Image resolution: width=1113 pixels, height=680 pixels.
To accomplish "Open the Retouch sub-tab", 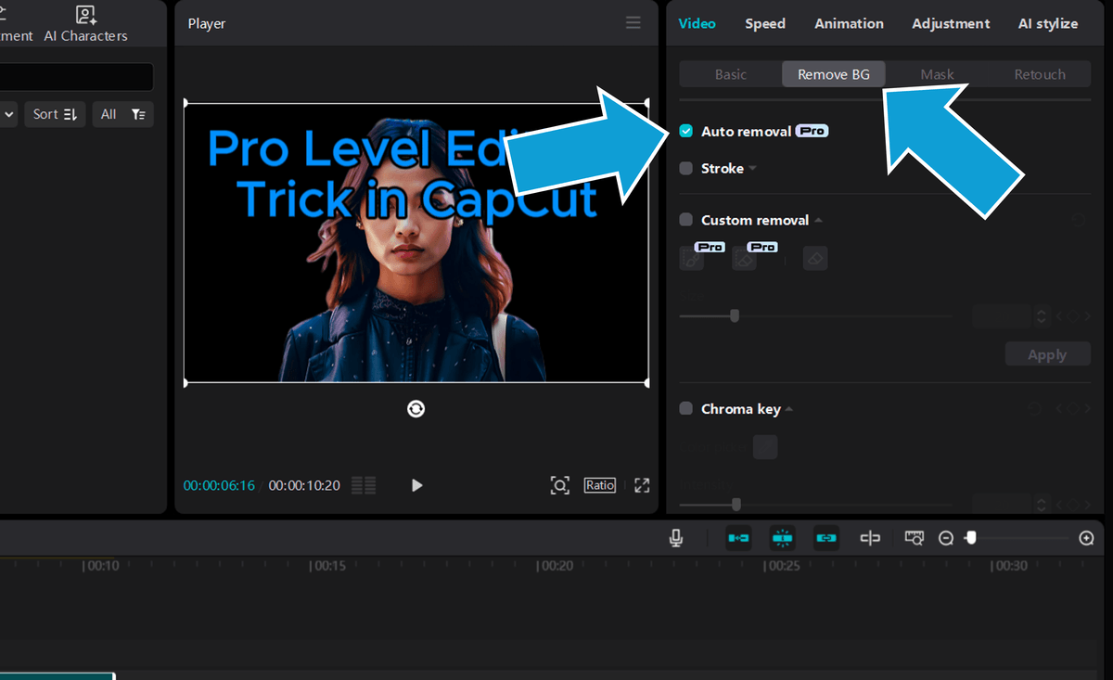I will pyautogui.click(x=1040, y=74).
